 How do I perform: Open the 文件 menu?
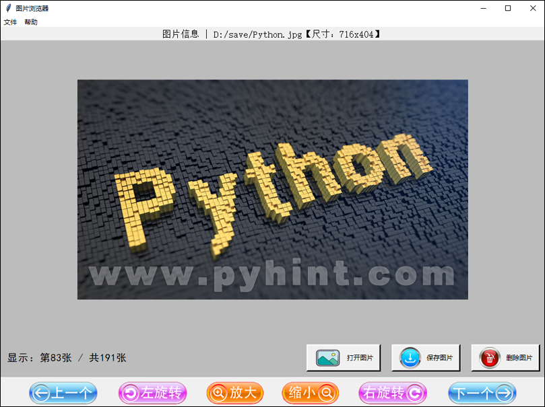tap(10, 22)
